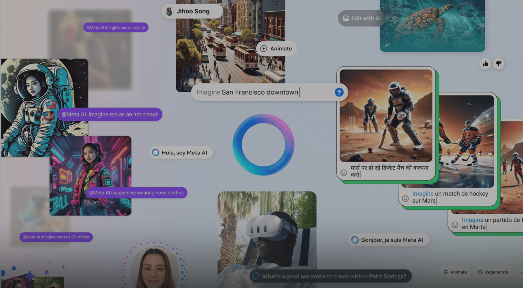Click 'Imagina un partido' prompt text
The image size is (523, 288).
[x=492, y=223]
